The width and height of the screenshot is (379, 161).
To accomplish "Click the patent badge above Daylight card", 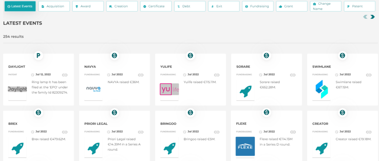I will [x=38, y=56].
